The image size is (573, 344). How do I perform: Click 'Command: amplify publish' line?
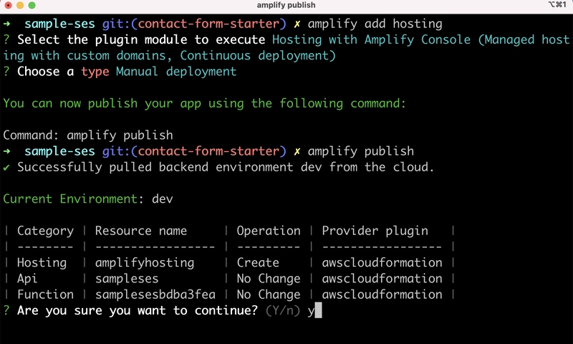(88, 135)
